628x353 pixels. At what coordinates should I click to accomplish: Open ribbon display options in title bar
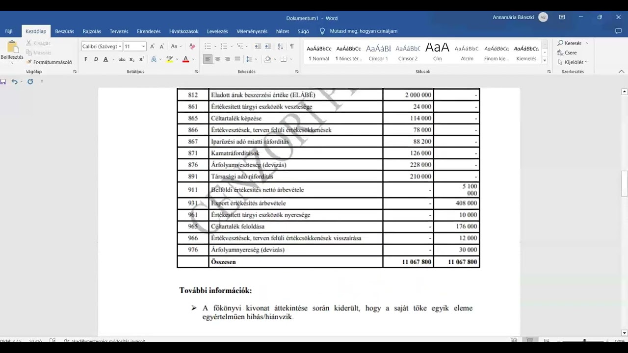(x=562, y=18)
